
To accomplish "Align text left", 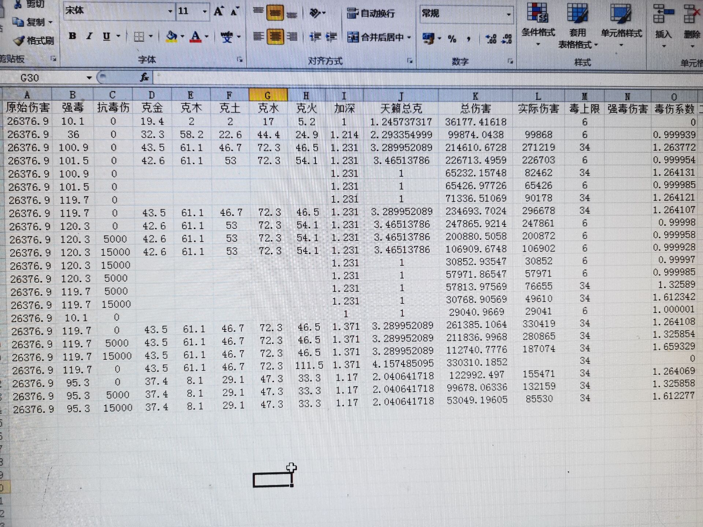I will click(258, 37).
